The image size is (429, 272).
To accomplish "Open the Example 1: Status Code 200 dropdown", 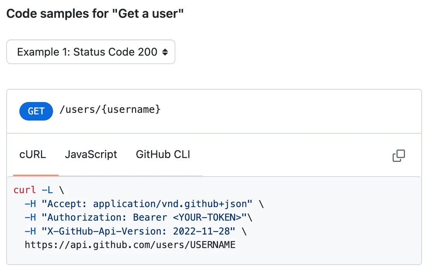I will [91, 52].
